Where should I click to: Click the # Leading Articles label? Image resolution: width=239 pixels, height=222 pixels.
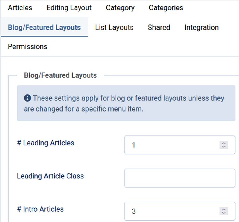coord(46,143)
